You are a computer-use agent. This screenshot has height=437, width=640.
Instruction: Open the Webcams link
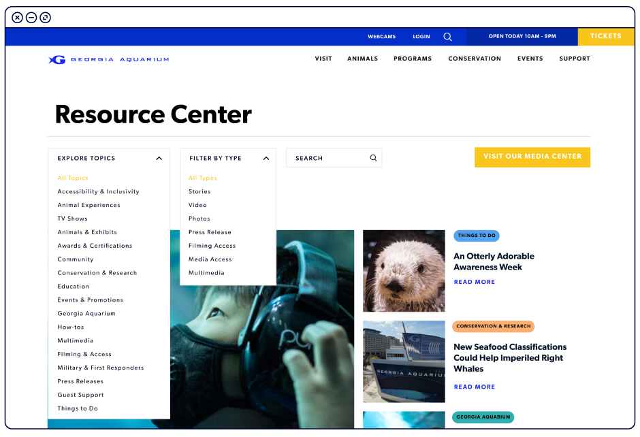tap(382, 37)
